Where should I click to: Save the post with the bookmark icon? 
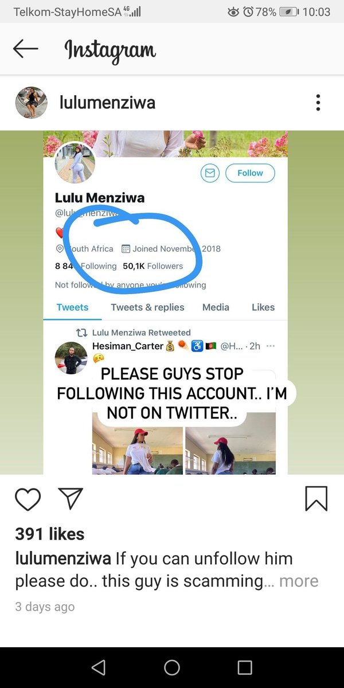pyautogui.click(x=316, y=498)
